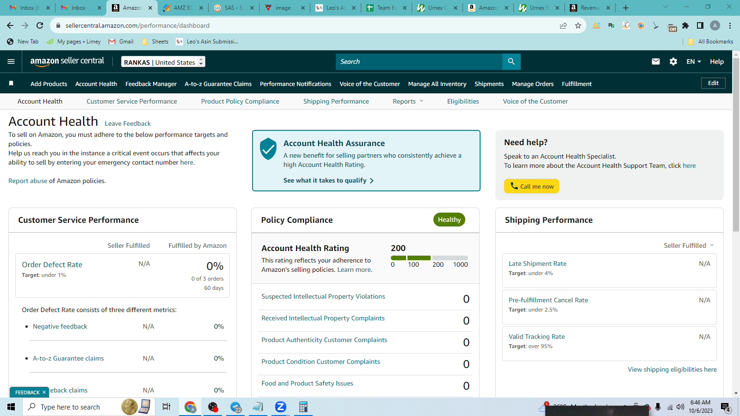Open the settings gear icon
This screenshot has width=740, height=416.
click(x=673, y=61)
